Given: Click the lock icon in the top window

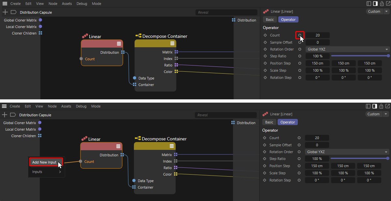Looking at the screenshot, I should pyautogui.click(x=382, y=4).
